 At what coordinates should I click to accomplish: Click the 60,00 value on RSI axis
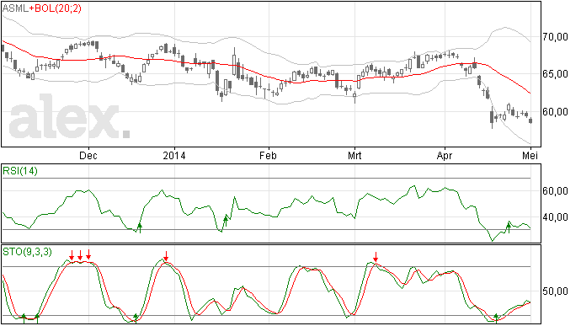[555, 191]
